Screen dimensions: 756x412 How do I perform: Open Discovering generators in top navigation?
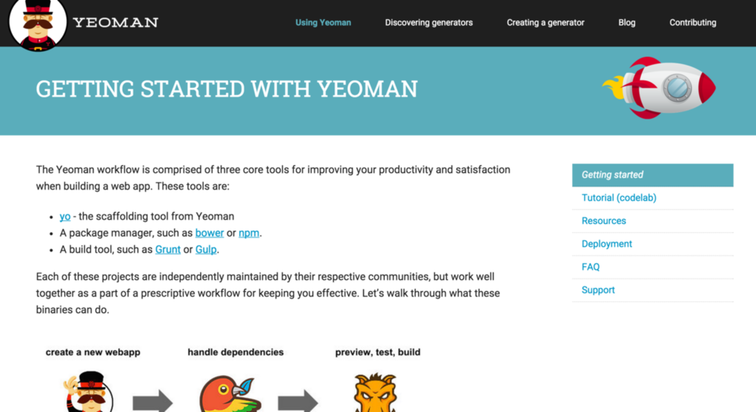tap(429, 23)
